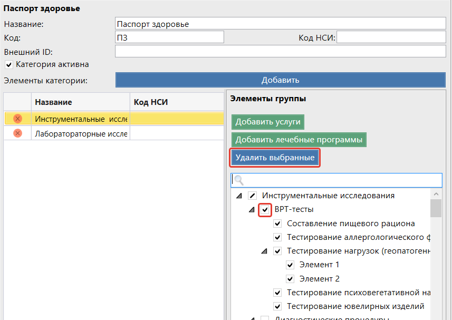Viewport: 452px width, 320px height.
Task: Collapse Тестирование нагрузок tree node
Action: (x=265, y=251)
